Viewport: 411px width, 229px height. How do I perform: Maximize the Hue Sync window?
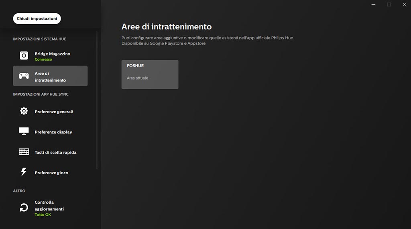389,4
